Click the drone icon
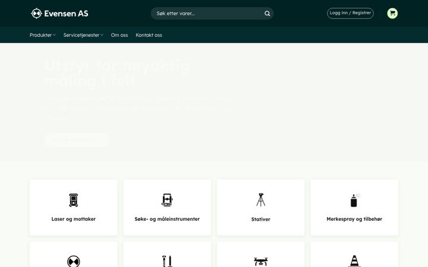The image size is (428, 267). [x=261, y=262]
